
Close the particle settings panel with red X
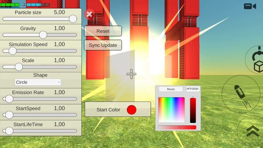pyautogui.click(x=89, y=14)
